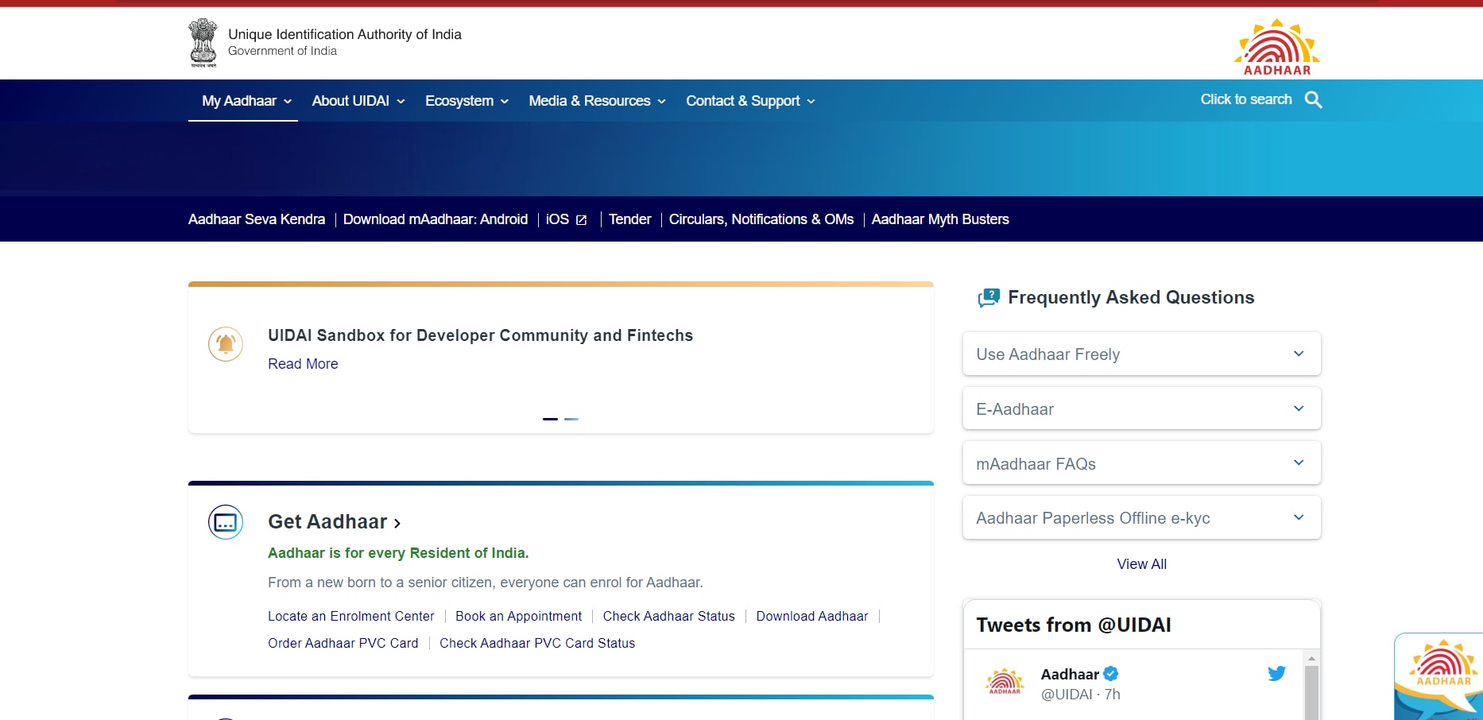This screenshot has height=720, width=1483.
Task: Click the @UIDAI tweet handle
Action: (1067, 695)
